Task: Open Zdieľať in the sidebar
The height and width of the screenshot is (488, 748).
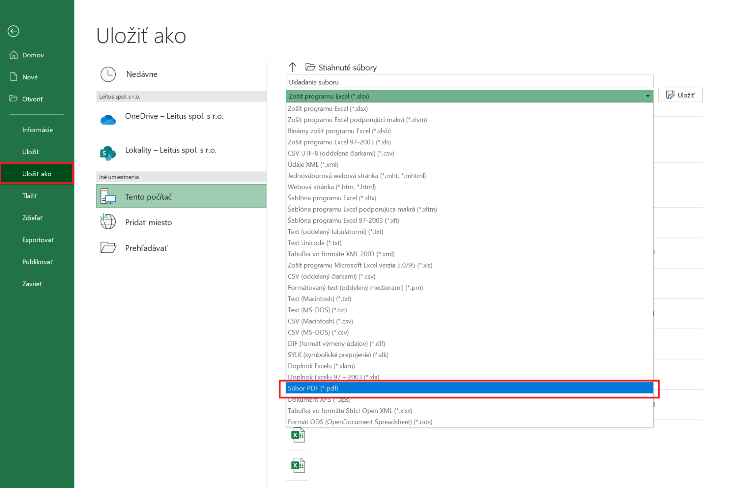Action: [x=33, y=218]
